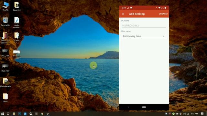The image size is (207, 116).
Task: Open Google Chrome from the taskbar
Action: click(x=42, y=114)
